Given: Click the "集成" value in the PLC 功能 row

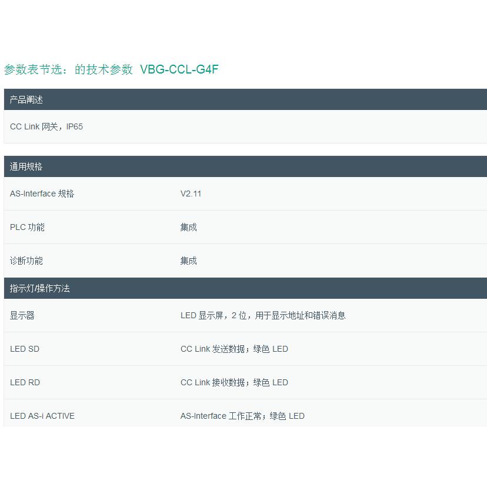Looking at the screenshot, I should (189, 228).
